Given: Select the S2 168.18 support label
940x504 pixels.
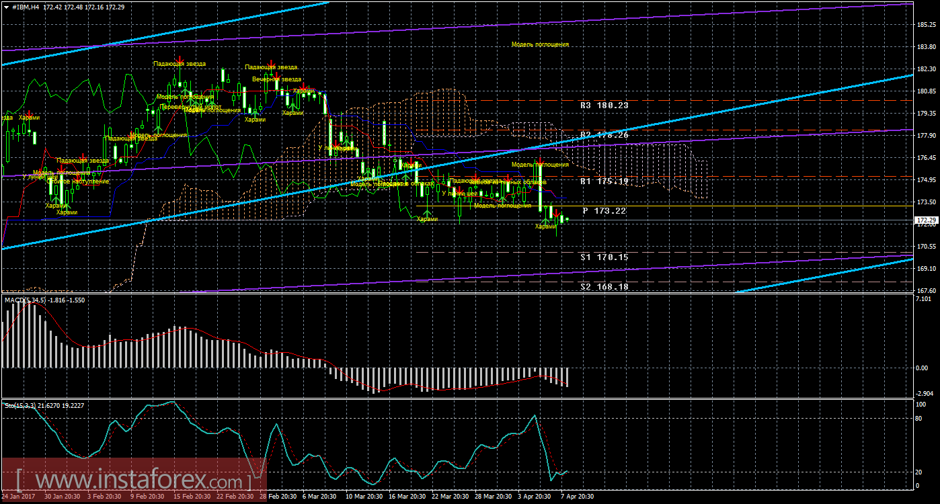Looking at the screenshot, I should 604,287.
